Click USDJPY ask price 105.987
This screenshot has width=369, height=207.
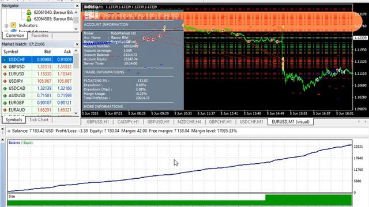pyautogui.click(x=65, y=81)
